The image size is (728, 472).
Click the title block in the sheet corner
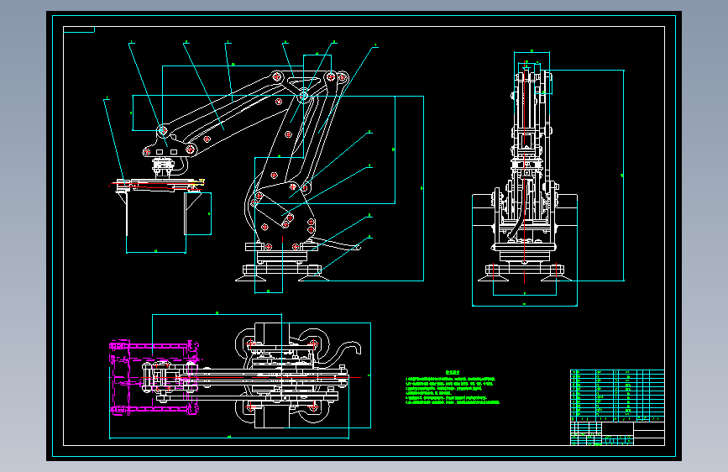(x=617, y=433)
